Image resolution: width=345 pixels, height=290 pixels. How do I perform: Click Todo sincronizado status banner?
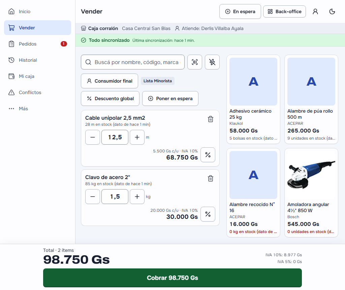(x=210, y=40)
